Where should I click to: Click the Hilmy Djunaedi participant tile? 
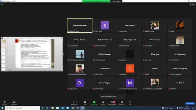coord(130,40)
